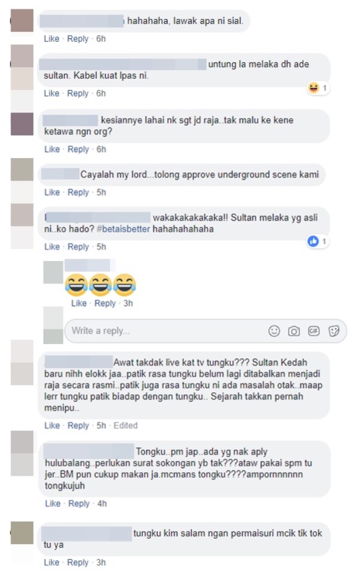Attach a photo using the camera icon

[x=294, y=331]
